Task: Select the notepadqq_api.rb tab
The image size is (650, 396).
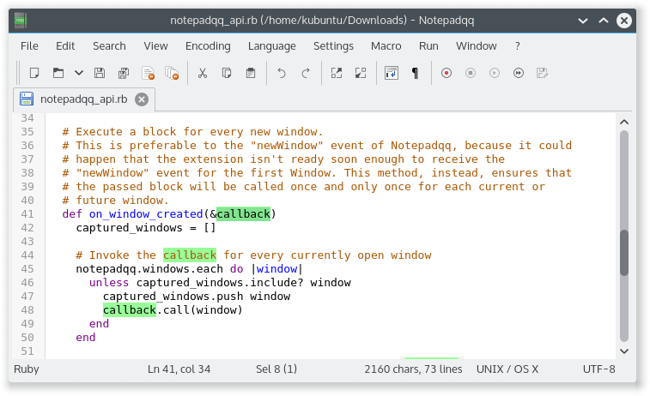Action: (83, 99)
